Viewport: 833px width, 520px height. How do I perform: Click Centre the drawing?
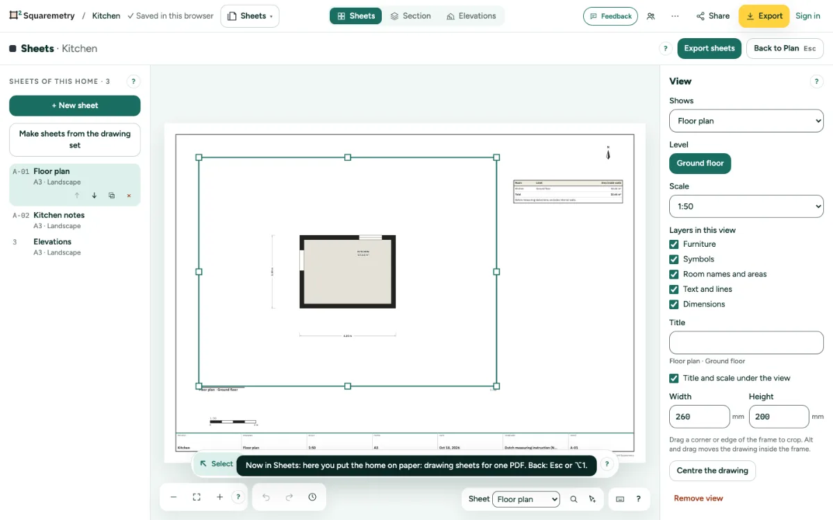click(x=712, y=471)
